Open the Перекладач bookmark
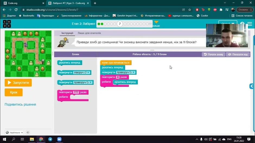255x143 pixels. coord(46,16)
